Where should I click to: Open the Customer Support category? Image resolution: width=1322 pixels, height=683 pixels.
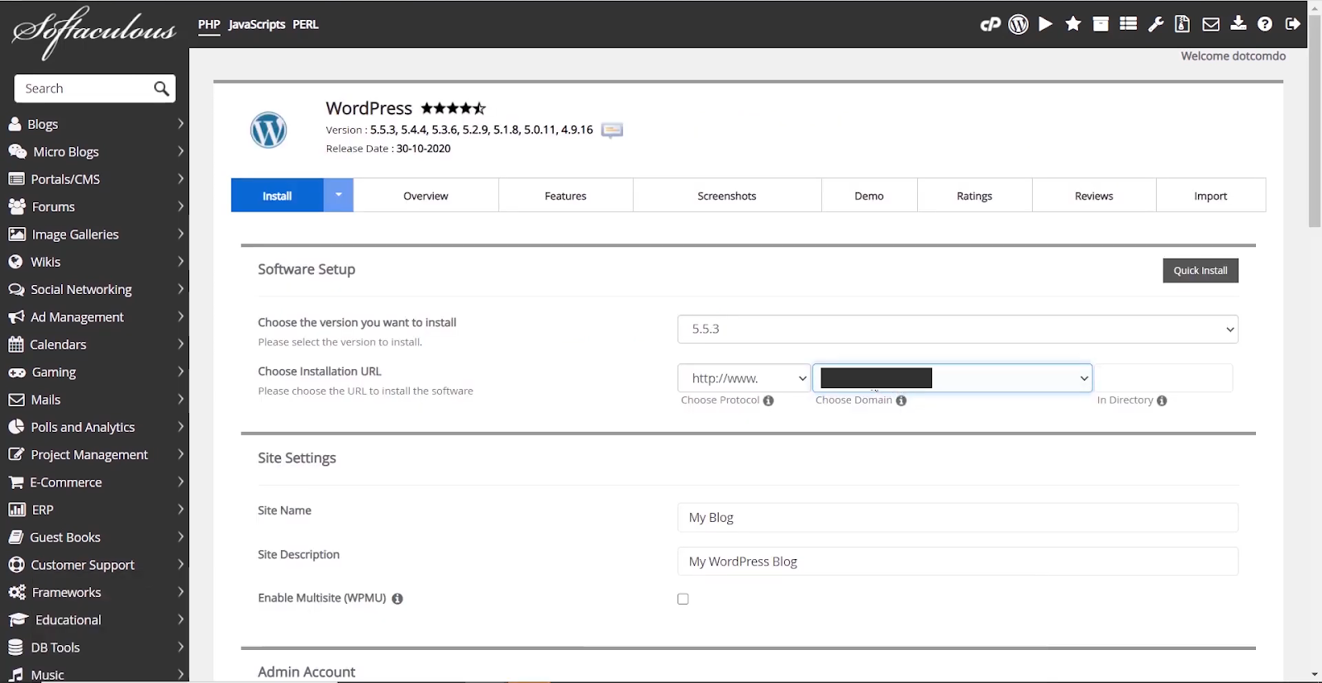coord(83,565)
